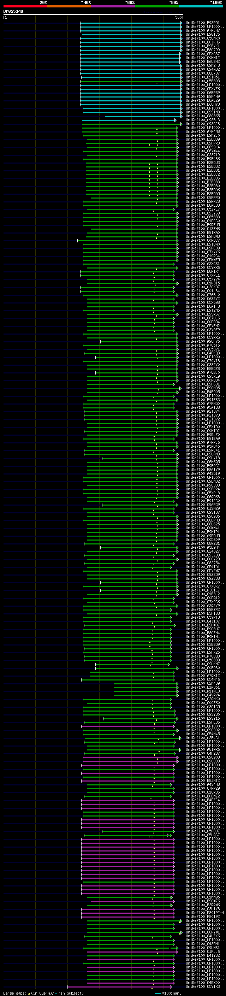Select the UniRef100_B9HDN3 label
Screen dimensions: 226x996
[203, 237]
